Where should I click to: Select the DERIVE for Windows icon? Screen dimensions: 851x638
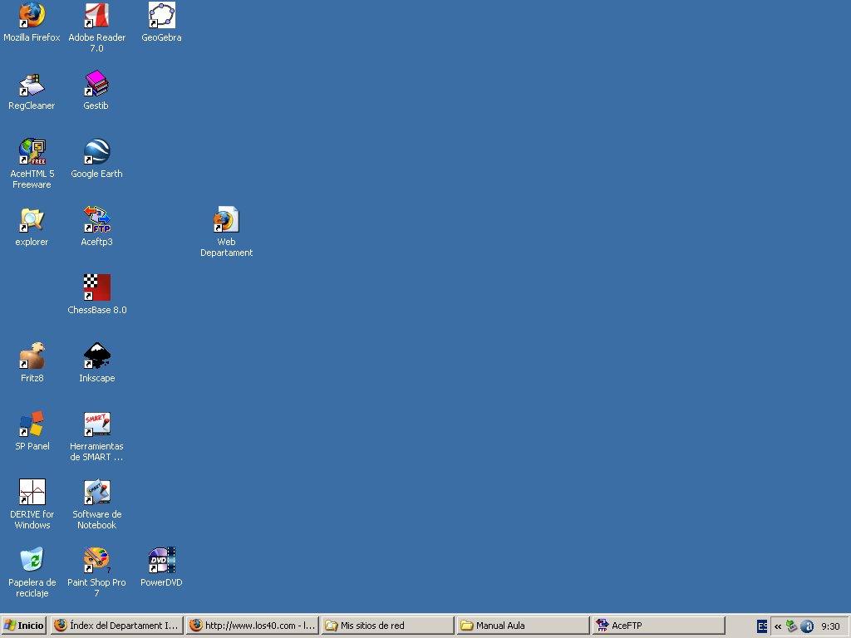pyautogui.click(x=32, y=493)
